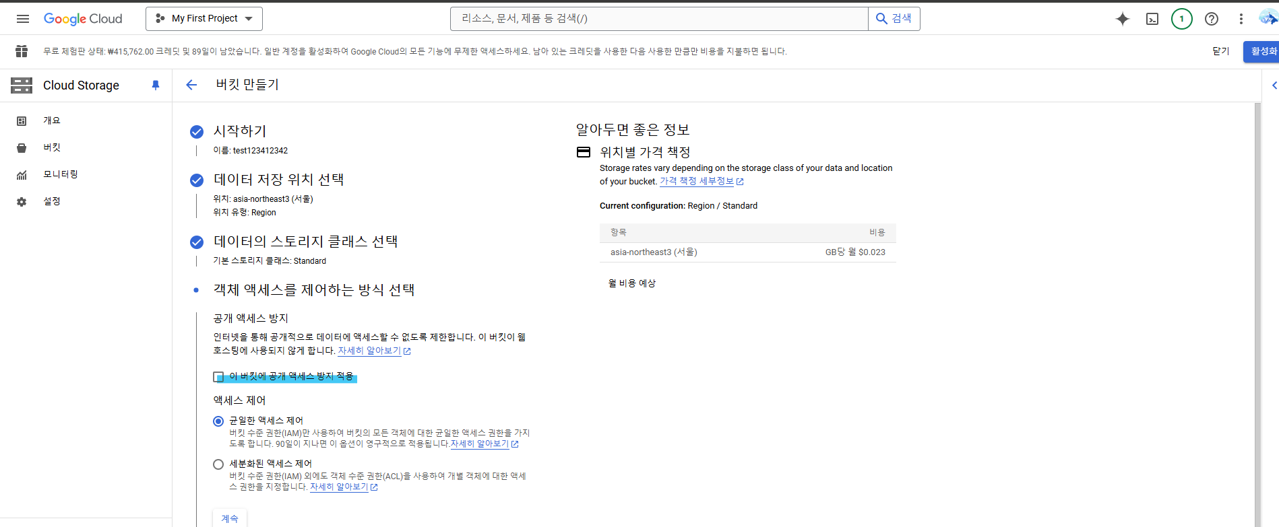Click the 월 비용 예상 label
1279x527 pixels.
coord(632,283)
